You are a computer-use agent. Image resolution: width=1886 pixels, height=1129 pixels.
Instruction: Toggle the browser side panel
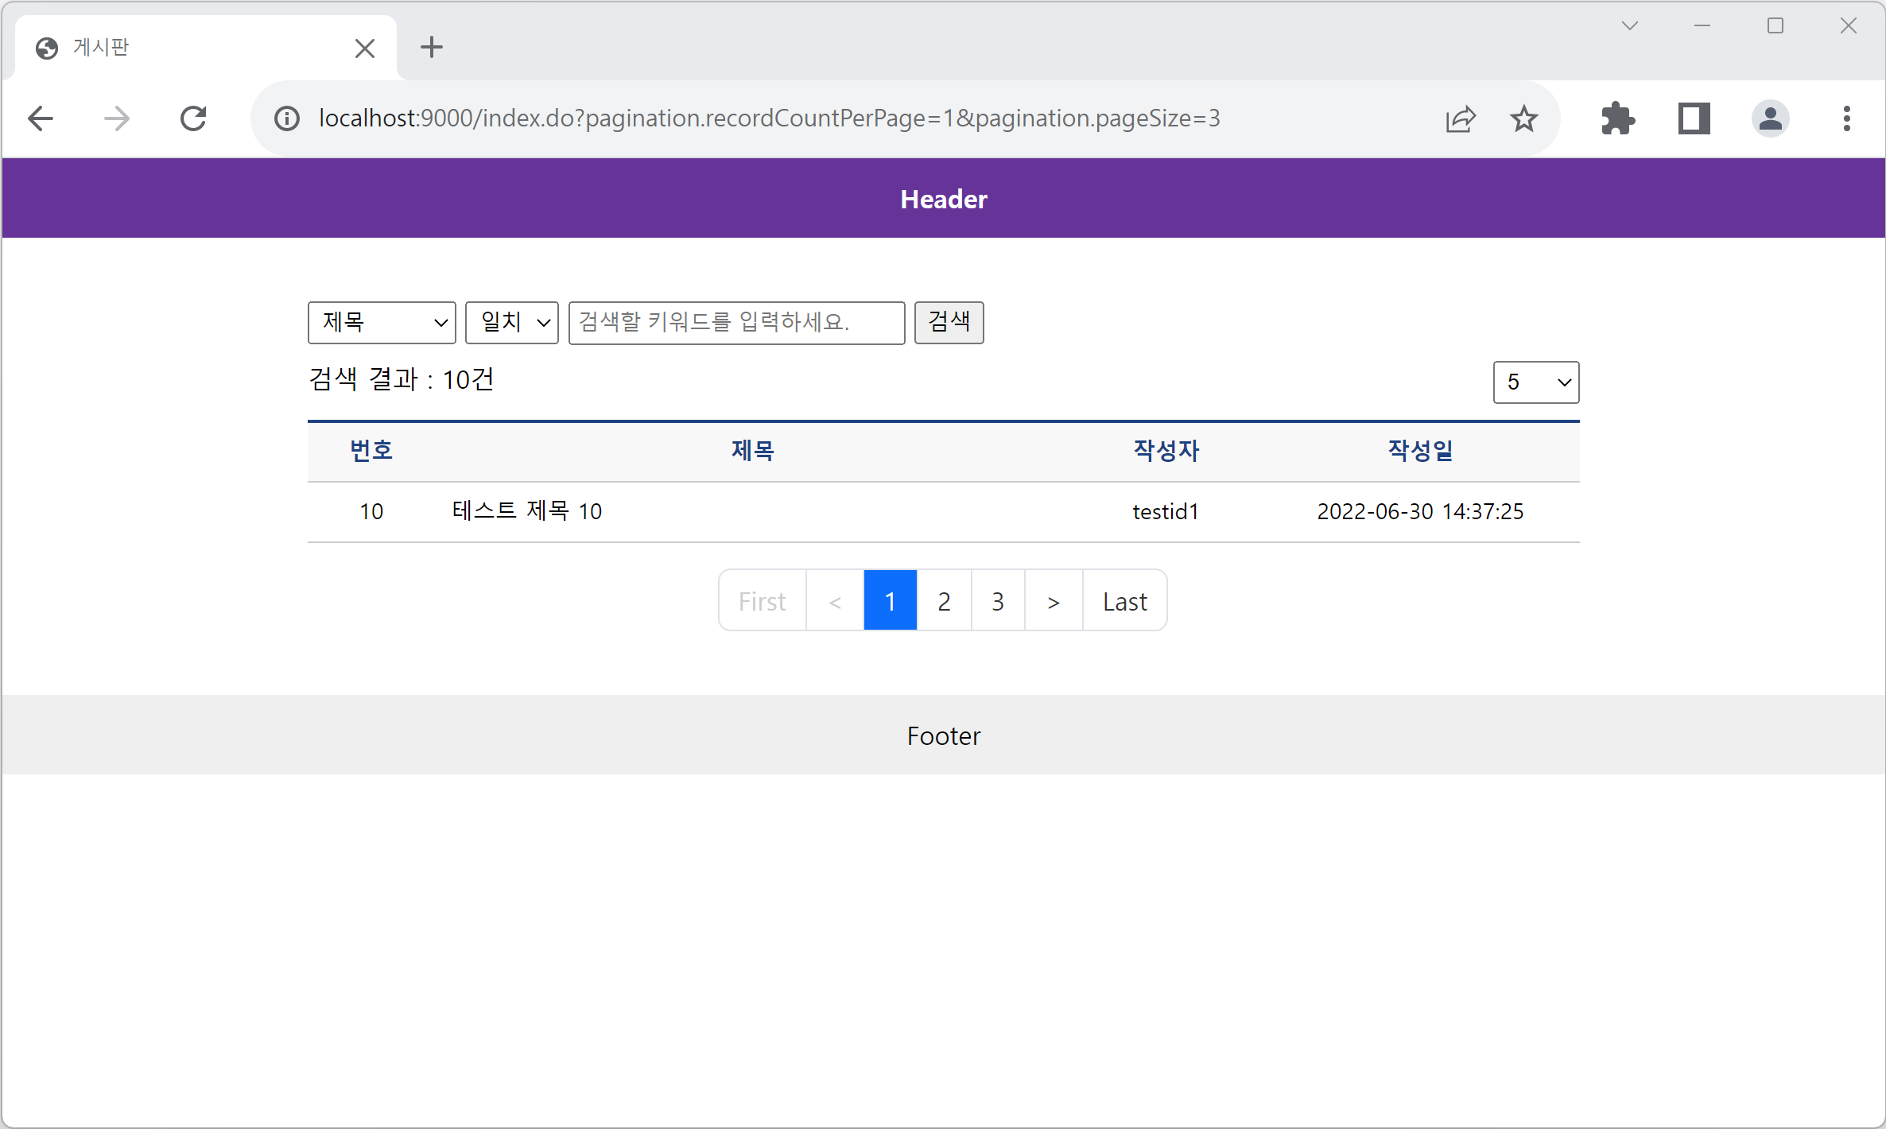(x=1694, y=119)
